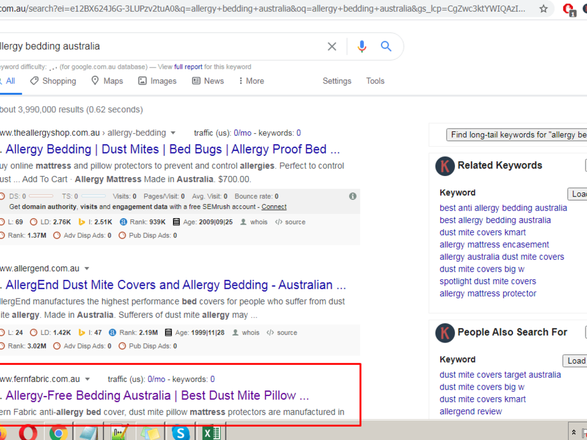The height and width of the screenshot is (440, 587).
Task: Click Connect link for SEMrush account
Action: pos(274,207)
